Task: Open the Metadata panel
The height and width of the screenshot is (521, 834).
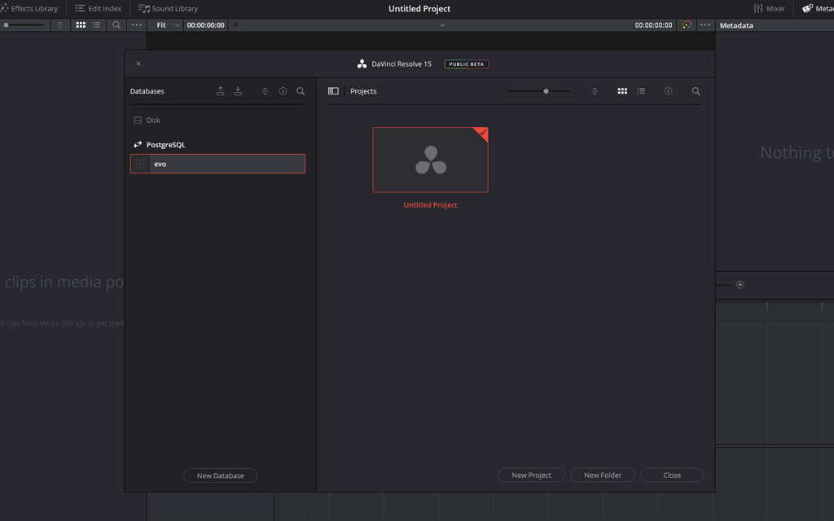Action: tap(820, 8)
